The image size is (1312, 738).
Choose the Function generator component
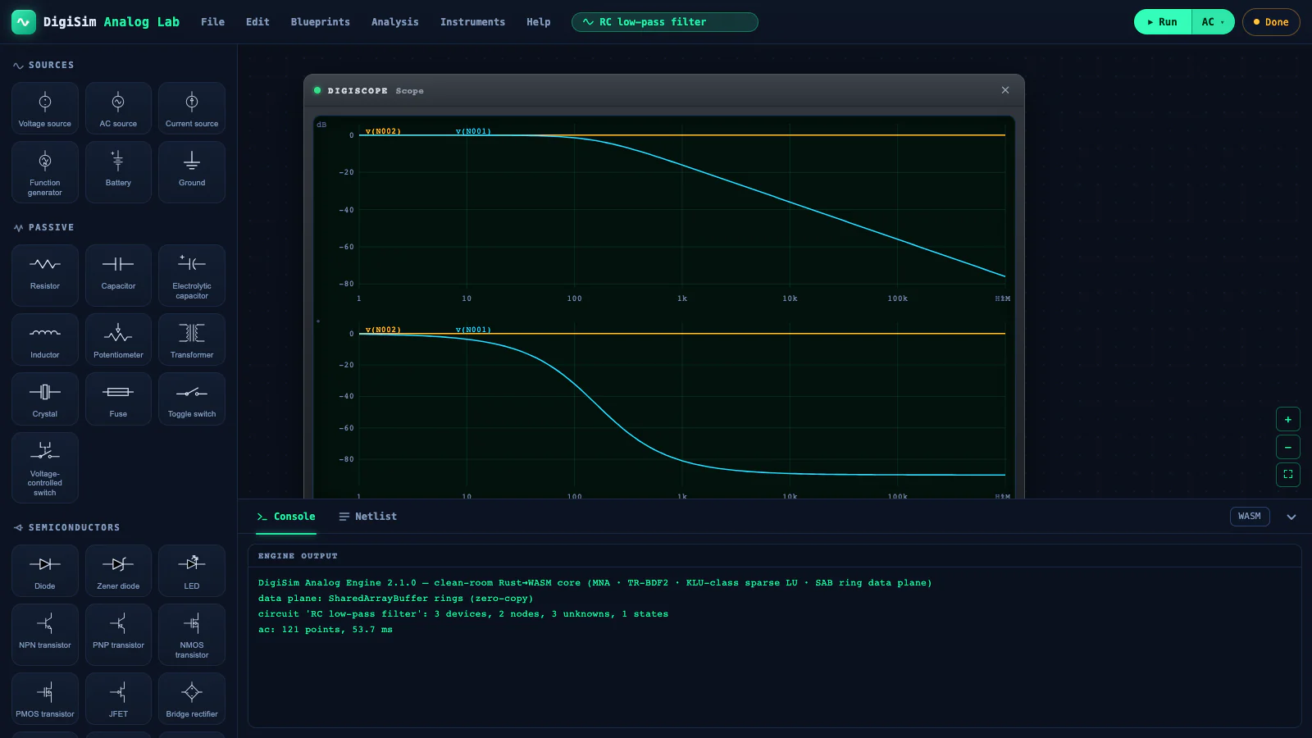(x=45, y=172)
